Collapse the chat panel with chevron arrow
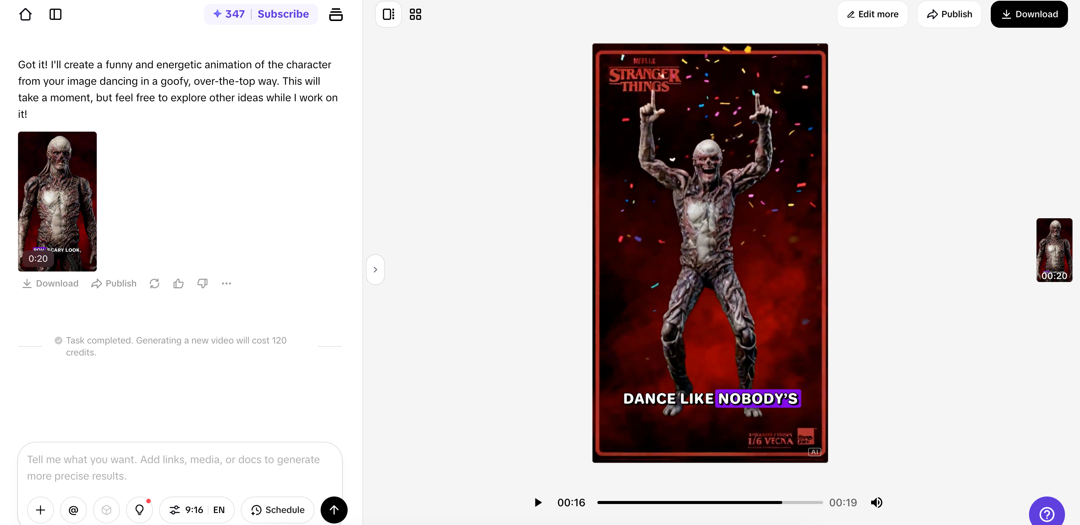1080x525 pixels. tap(375, 270)
